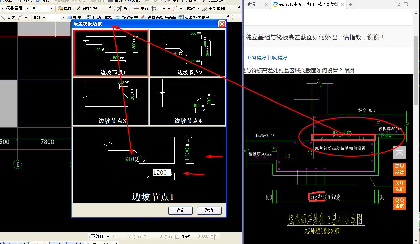Increment rotation angle spinner up arrow

(x=212, y=235)
